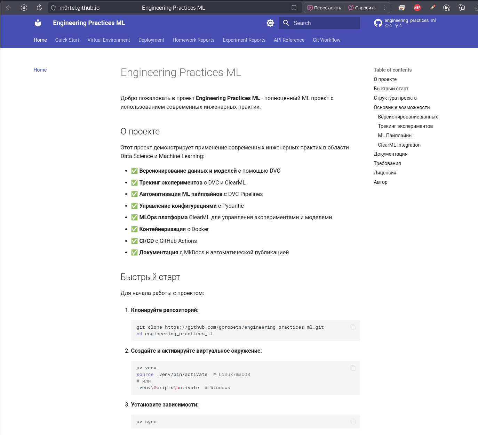478x435 pixels.
Task: Copy the uv venv code block
Action: pos(353,368)
